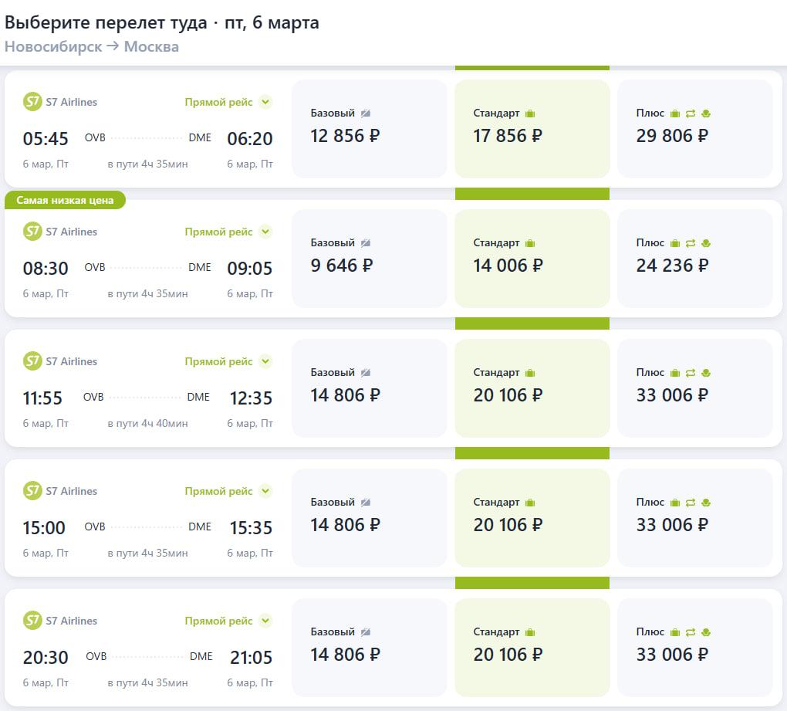Click the Самая низкая цена badge
Screen dimensions: 787x711
click(65, 201)
